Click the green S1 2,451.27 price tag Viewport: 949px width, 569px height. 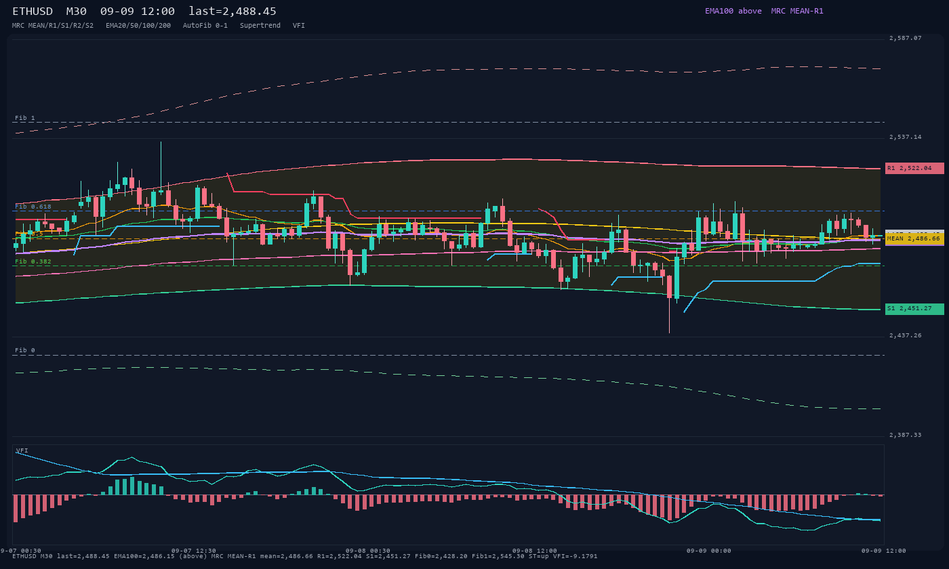coord(914,309)
